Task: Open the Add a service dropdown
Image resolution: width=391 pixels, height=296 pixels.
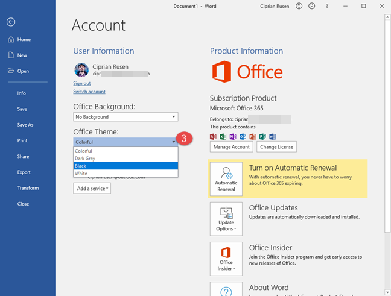Action: pos(92,188)
